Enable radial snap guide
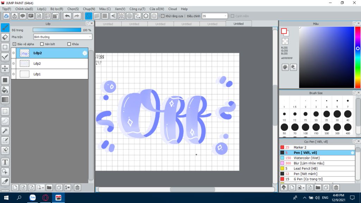This screenshot has width=361, height=203. [x=121, y=16]
